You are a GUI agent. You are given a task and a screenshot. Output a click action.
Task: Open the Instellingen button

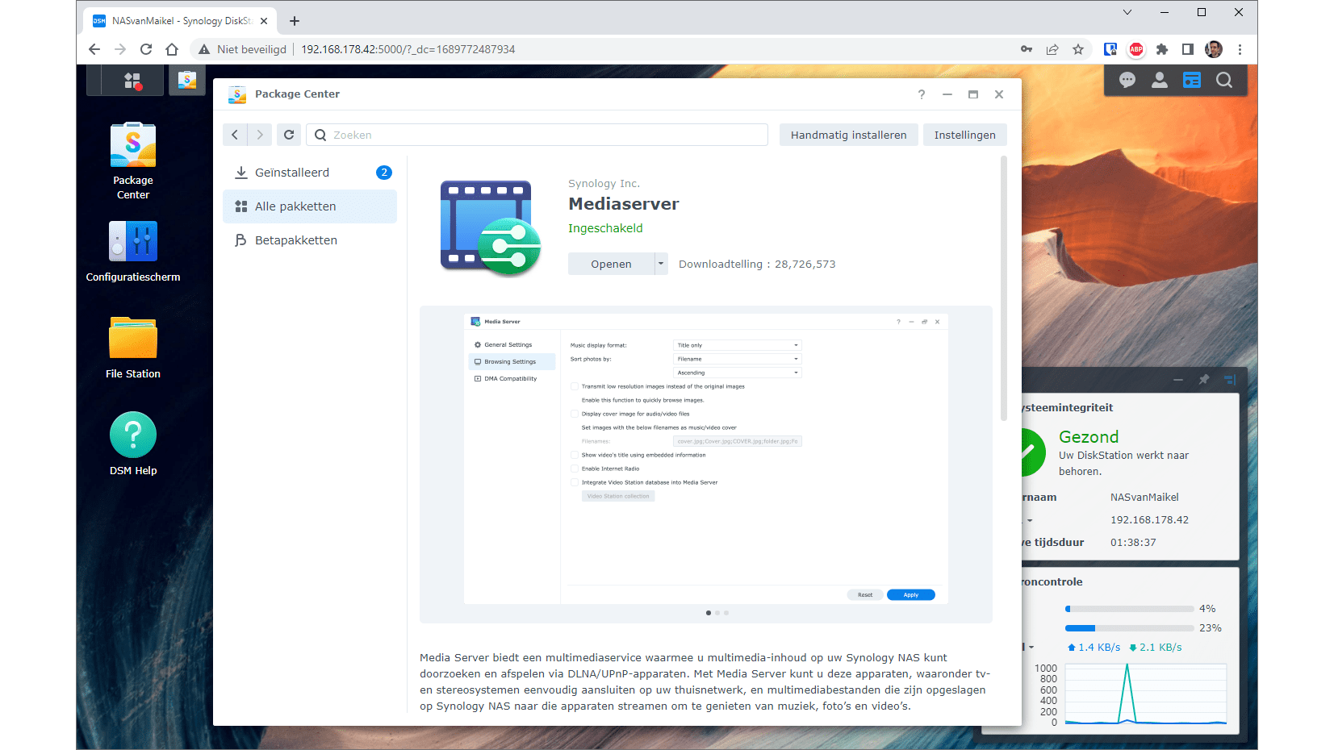[965, 135]
